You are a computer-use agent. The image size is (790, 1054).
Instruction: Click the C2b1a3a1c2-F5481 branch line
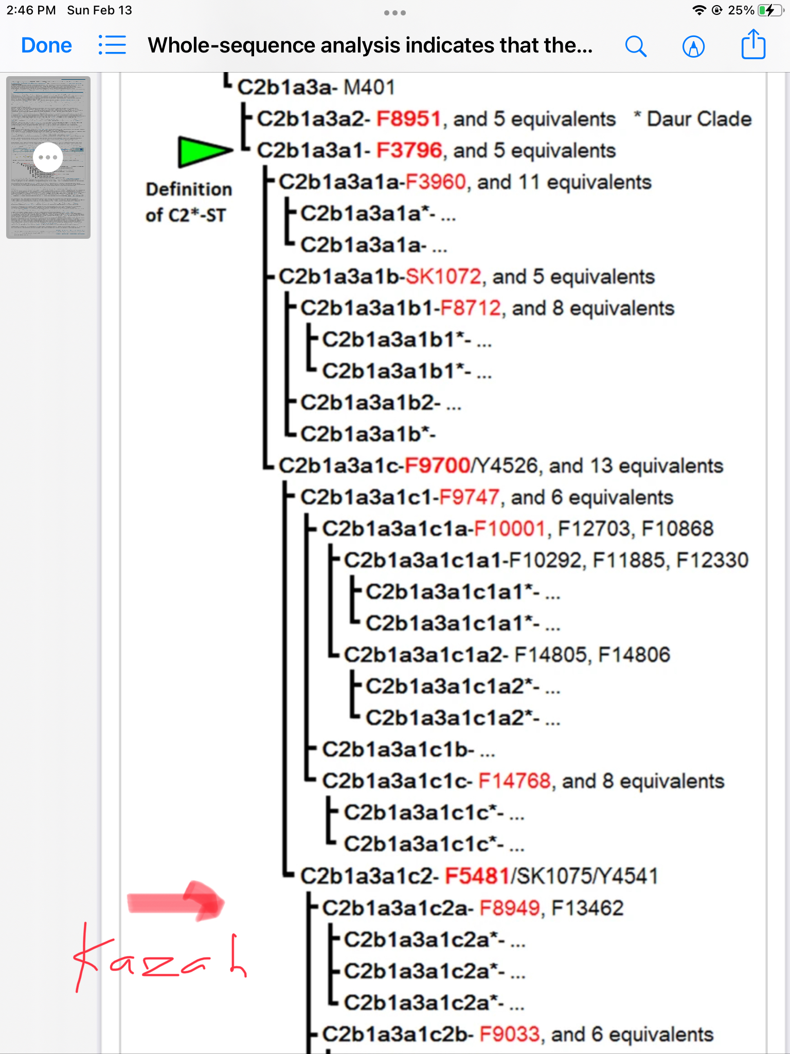[x=478, y=876]
